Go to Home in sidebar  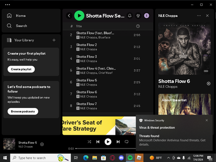click(x=16, y=16)
